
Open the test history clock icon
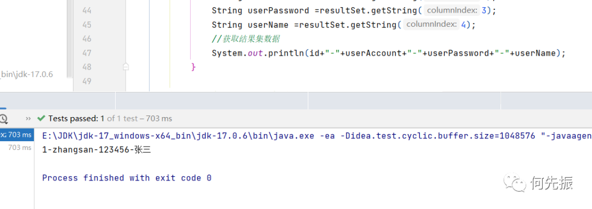[x=3, y=119]
